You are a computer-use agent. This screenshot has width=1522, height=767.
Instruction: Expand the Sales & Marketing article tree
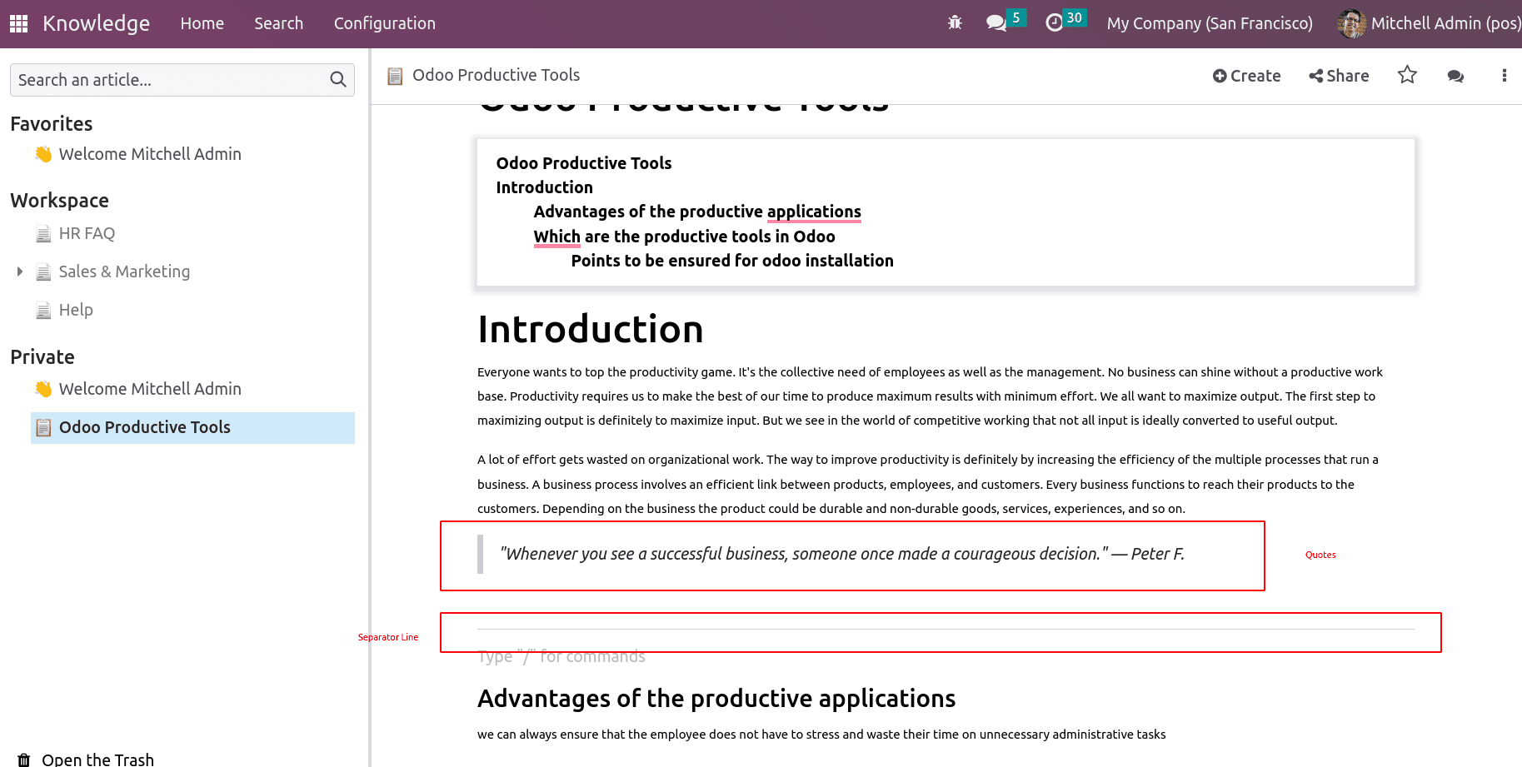(x=20, y=271)
